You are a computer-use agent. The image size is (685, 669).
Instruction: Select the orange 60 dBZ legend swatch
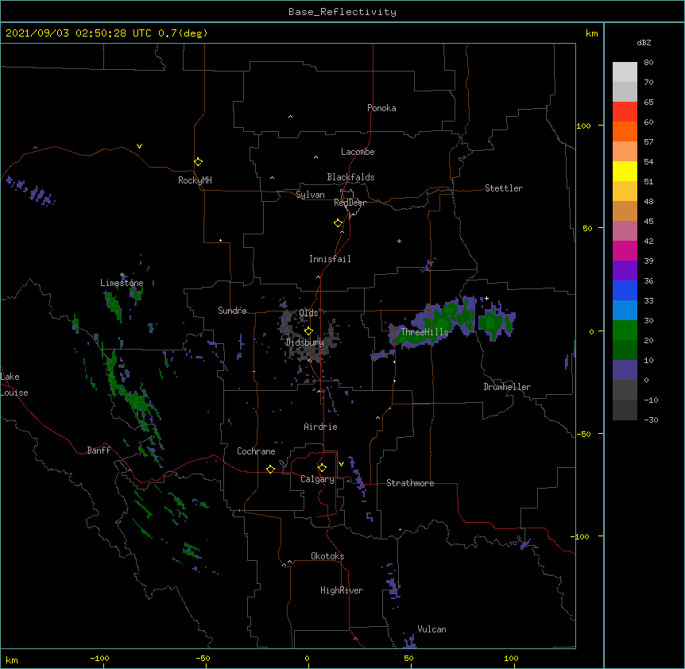(625, 131)
